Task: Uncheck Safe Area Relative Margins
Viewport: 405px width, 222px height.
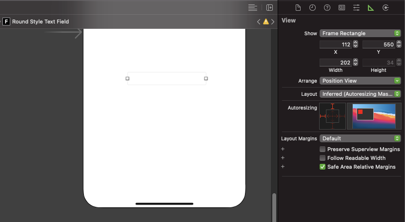Action: 323,167
